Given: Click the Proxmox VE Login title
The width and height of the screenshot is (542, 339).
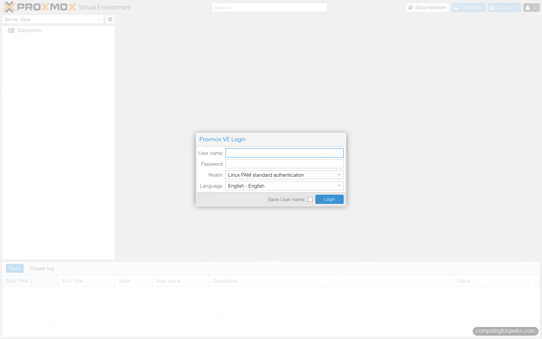Looking at the screenshot, I should click(x=222, y=139).
